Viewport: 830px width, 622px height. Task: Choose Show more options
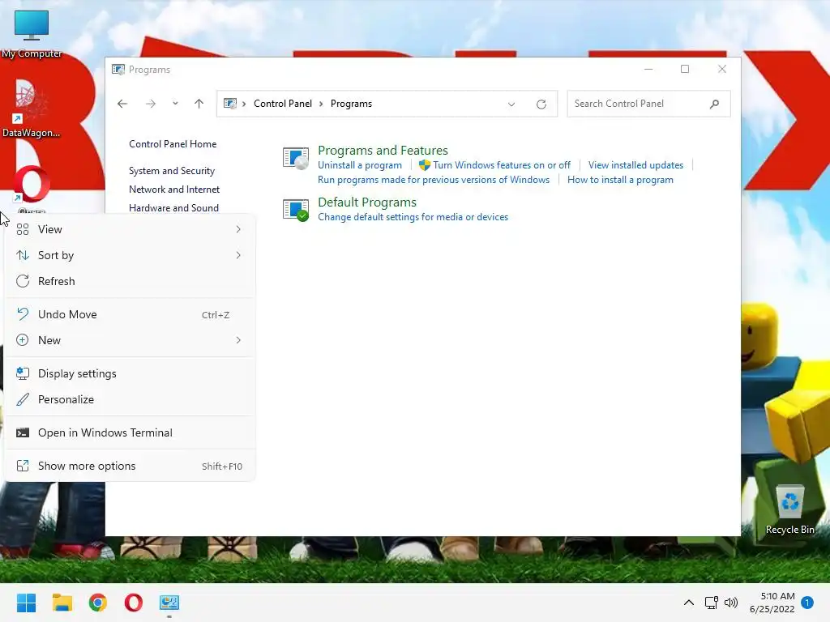click(130, 466)
